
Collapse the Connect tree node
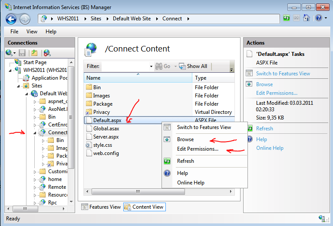coord(35,132)
